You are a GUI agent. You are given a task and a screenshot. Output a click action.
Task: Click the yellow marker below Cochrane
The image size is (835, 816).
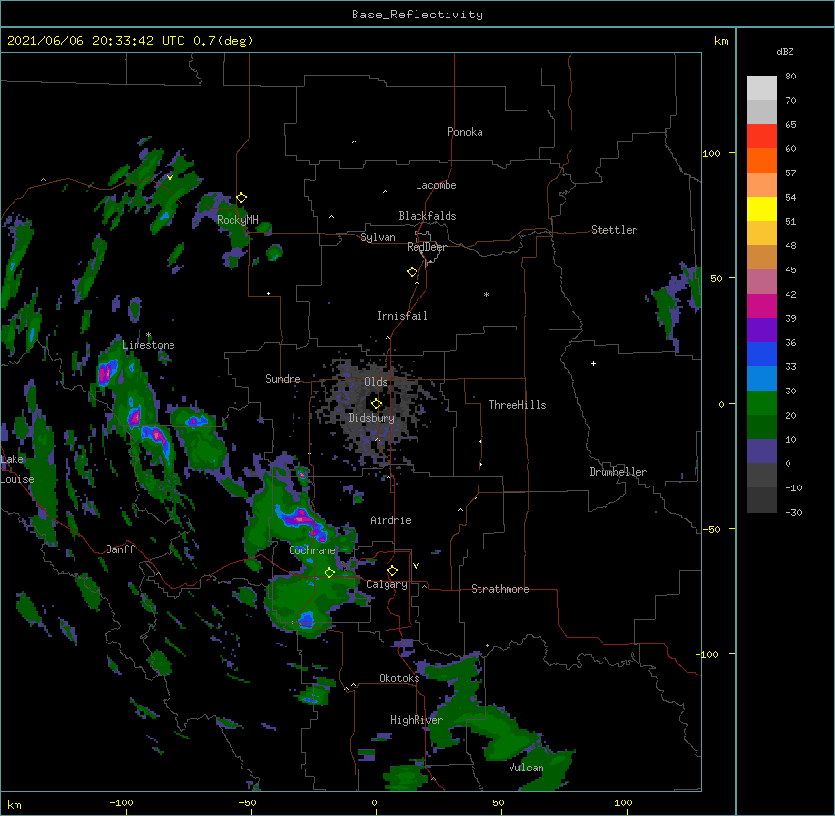point(329,573)
